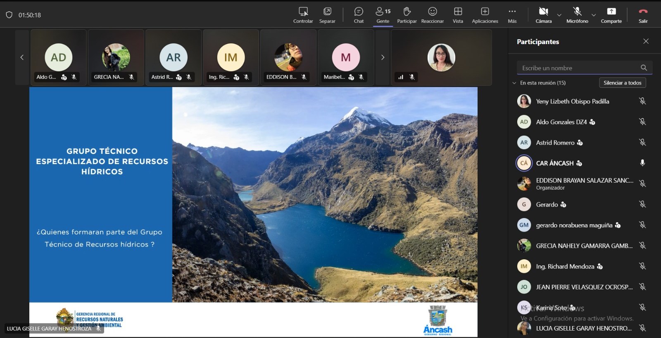Click the 'Escribe un nombre' search field

tap(578, 68)
